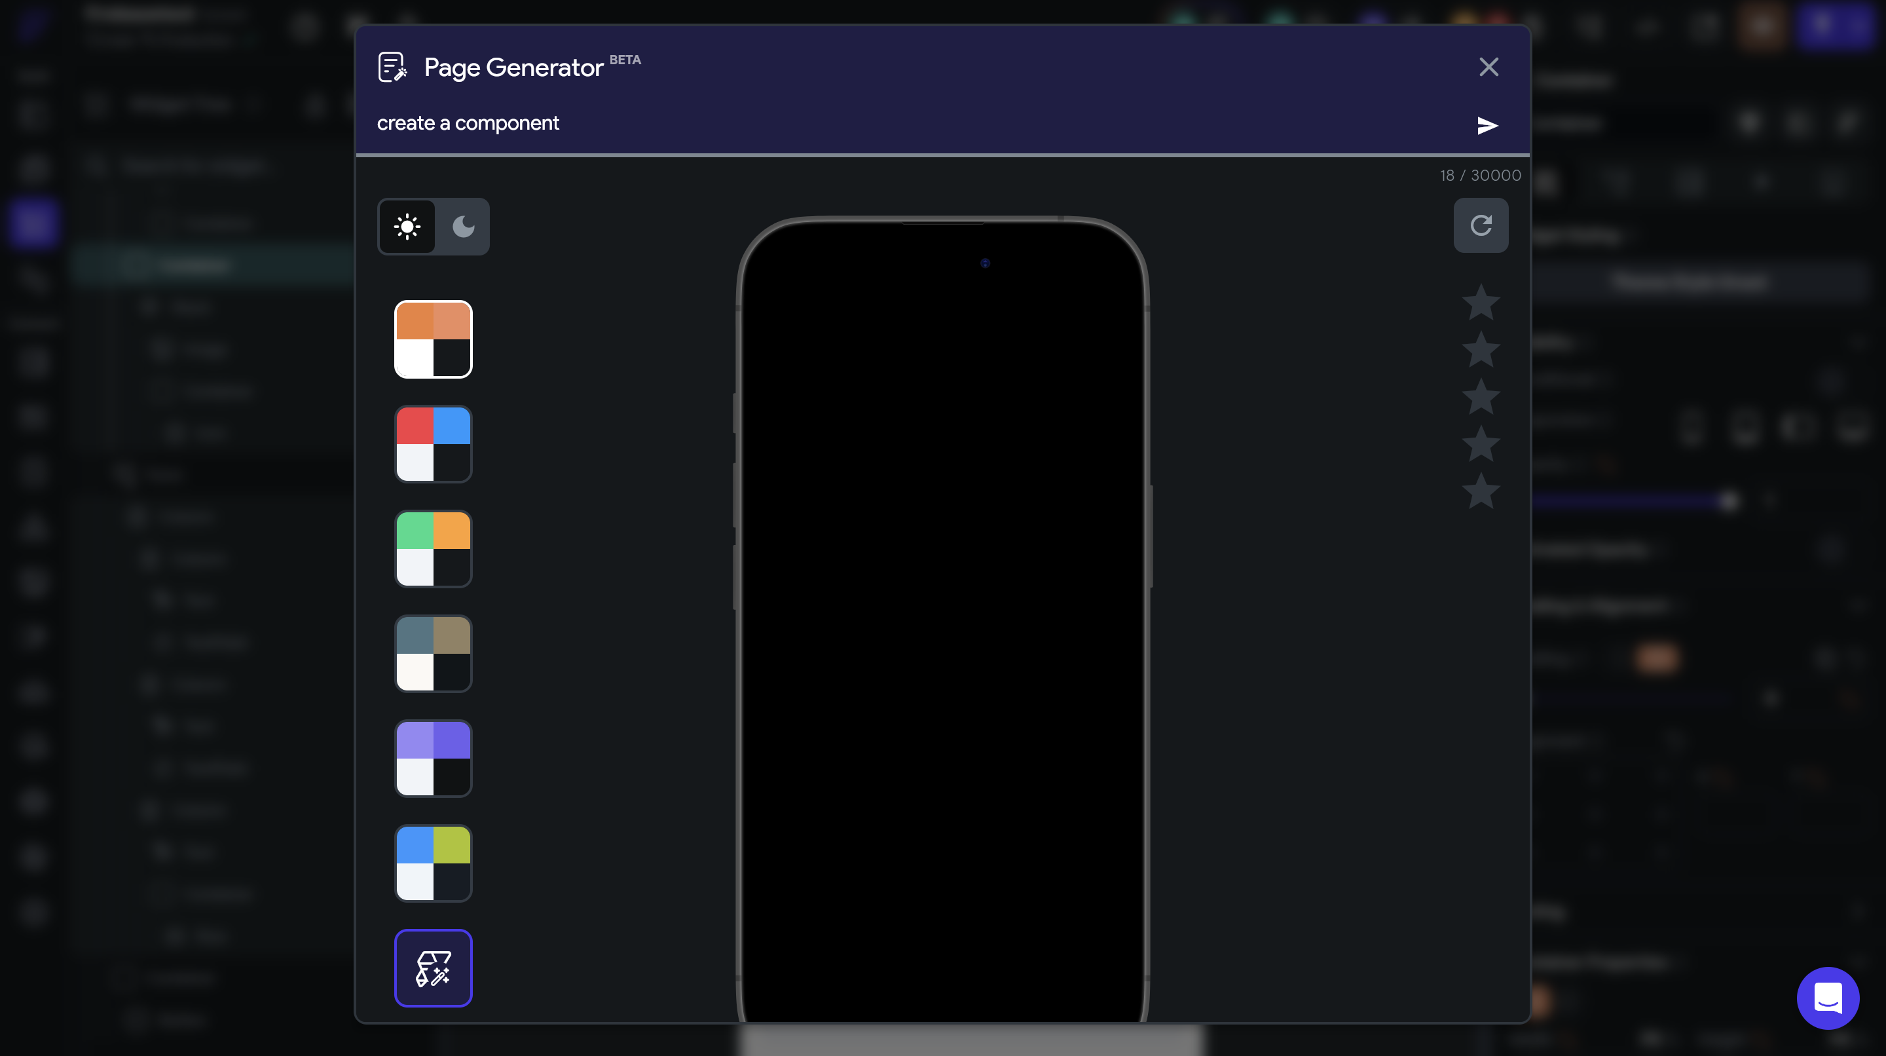This screenshot has height=1056, width=1886.
Task: Send the prompt with the arrow icon
Action: tap(1487, 126)
